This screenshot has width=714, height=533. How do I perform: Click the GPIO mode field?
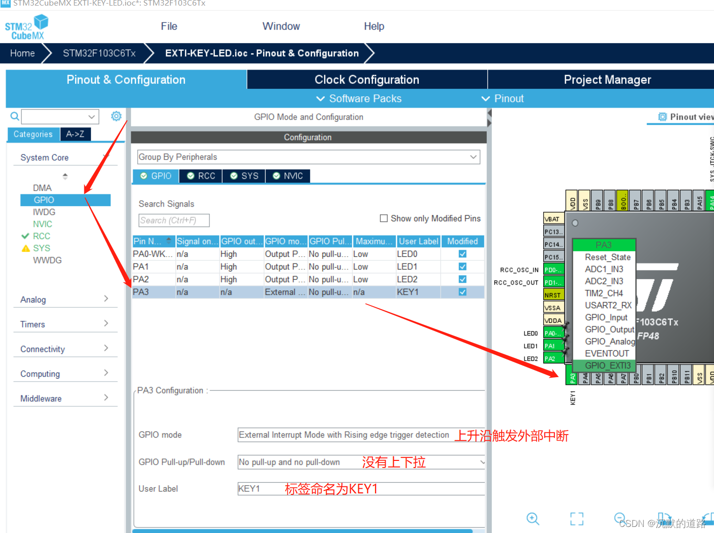[361, 435]
